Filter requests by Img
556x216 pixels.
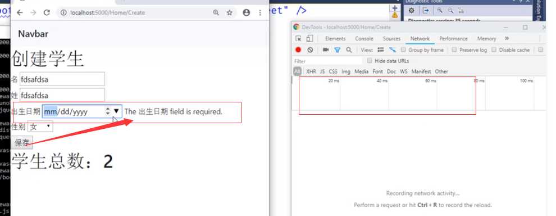[346, 71]
